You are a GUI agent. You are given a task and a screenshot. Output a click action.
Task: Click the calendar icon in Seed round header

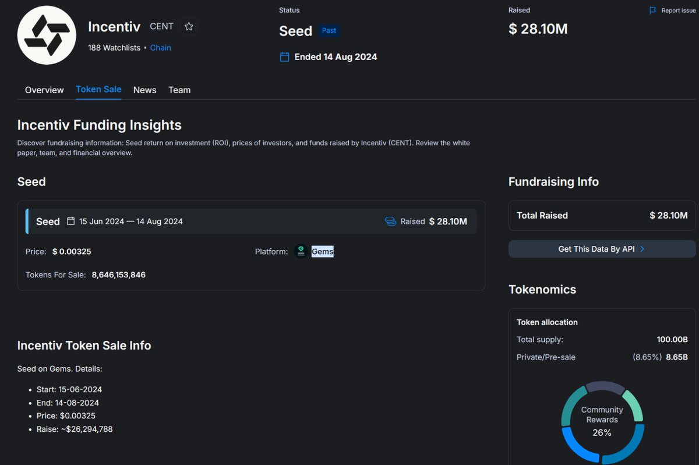tap(71, 221)
